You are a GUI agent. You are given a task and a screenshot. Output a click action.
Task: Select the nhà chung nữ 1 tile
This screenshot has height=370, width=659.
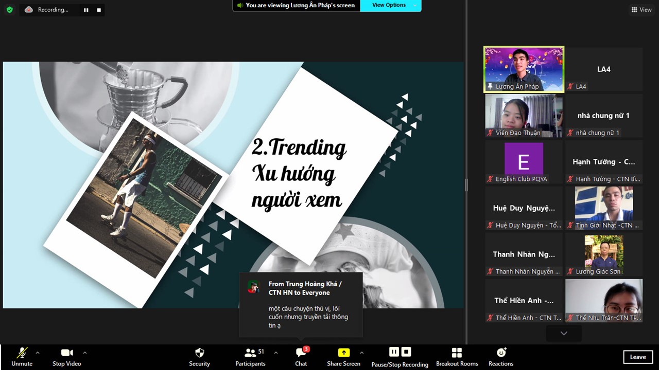tap(604, 116)
